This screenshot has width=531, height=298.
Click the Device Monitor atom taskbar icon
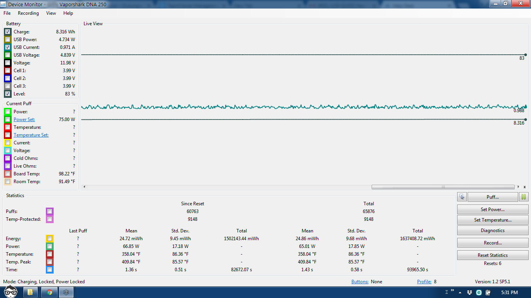coord(66,292)
